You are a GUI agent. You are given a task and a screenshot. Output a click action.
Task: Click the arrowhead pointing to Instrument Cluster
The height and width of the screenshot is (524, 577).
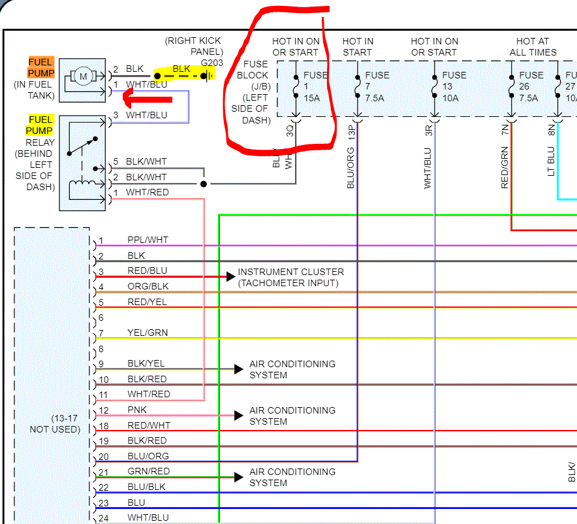click(x=230, y=276)
